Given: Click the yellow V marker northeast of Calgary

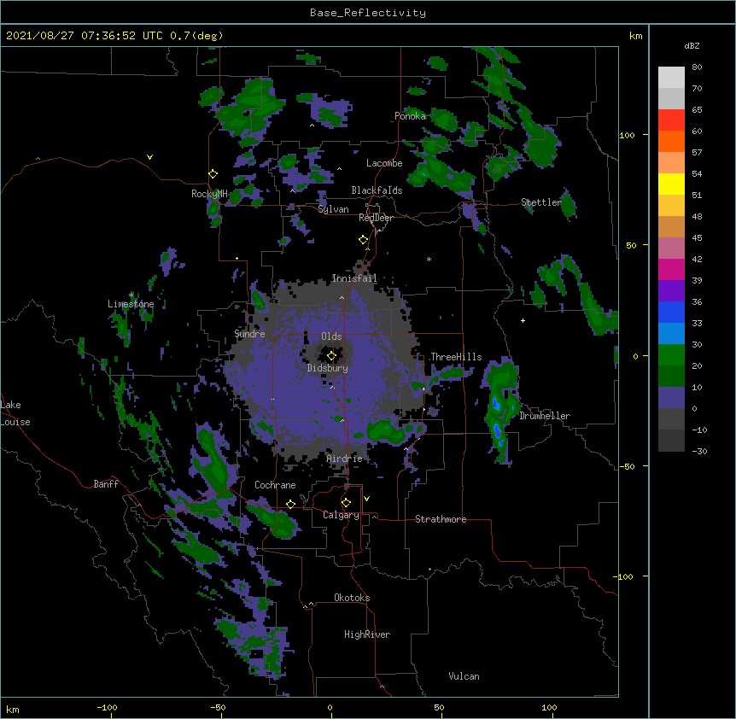Looking at the screenshot, I should (366, 499).
